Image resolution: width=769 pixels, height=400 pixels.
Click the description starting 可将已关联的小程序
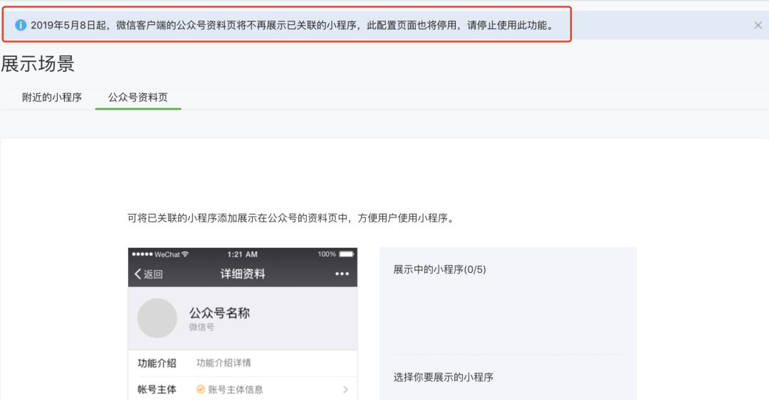(x=291, y=218)
